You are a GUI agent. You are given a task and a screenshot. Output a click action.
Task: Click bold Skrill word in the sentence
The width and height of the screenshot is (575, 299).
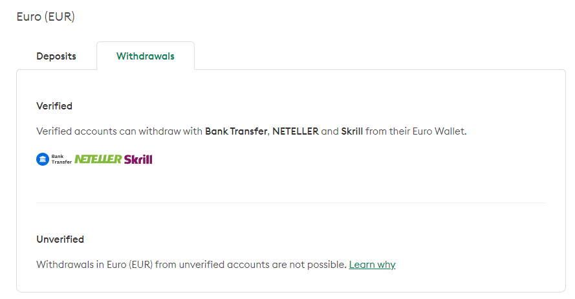353,131
